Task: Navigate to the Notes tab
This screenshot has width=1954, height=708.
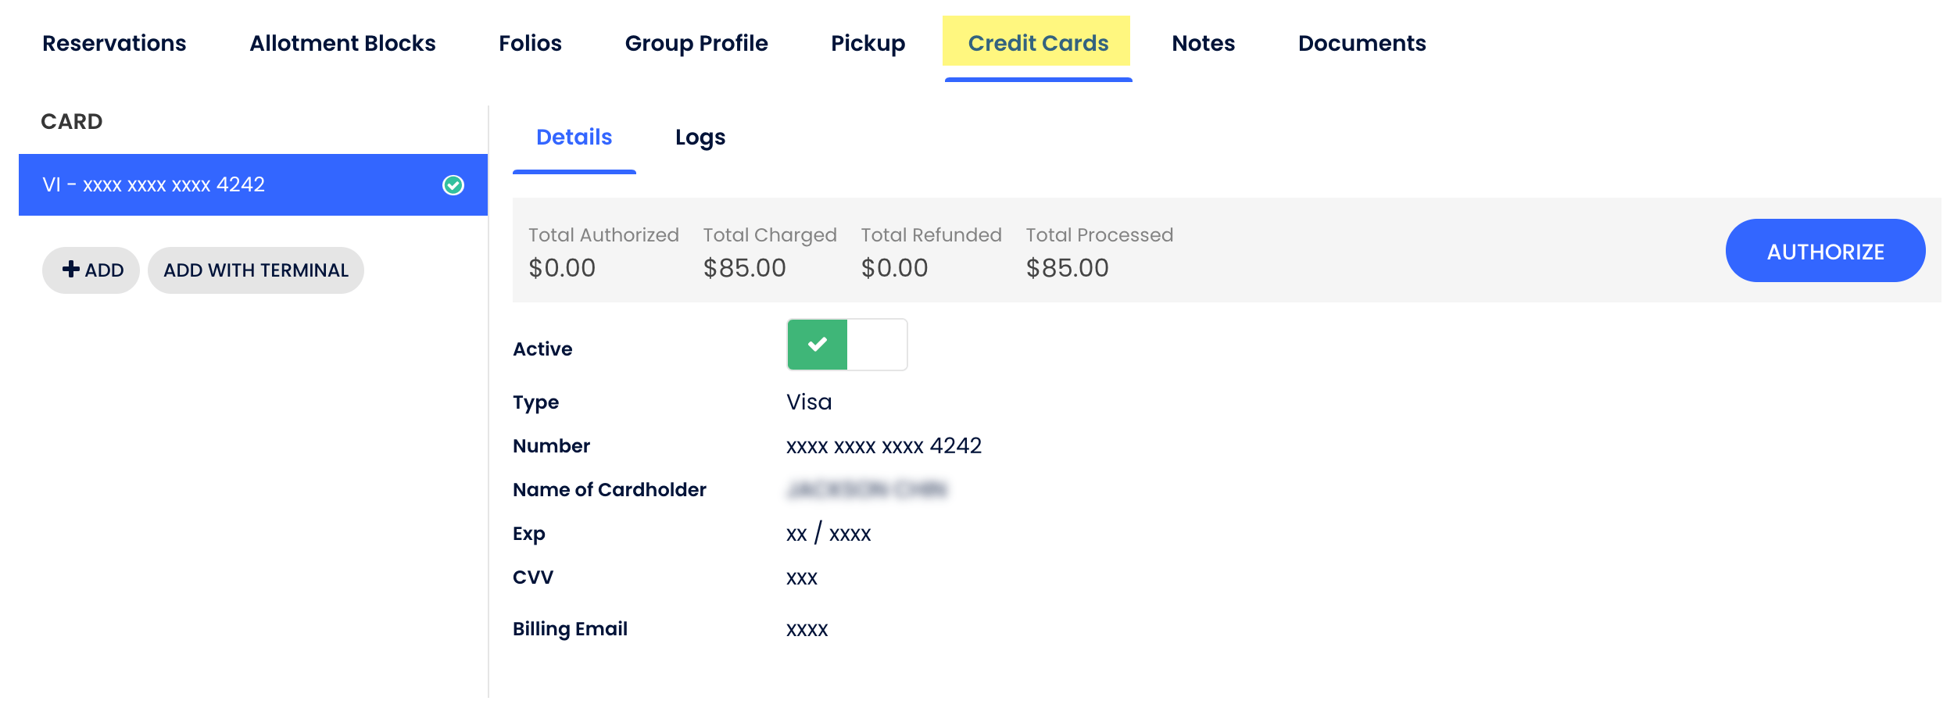Action: click(1202, 43)
